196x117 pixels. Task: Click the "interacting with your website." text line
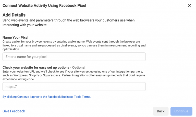point(25,25)
